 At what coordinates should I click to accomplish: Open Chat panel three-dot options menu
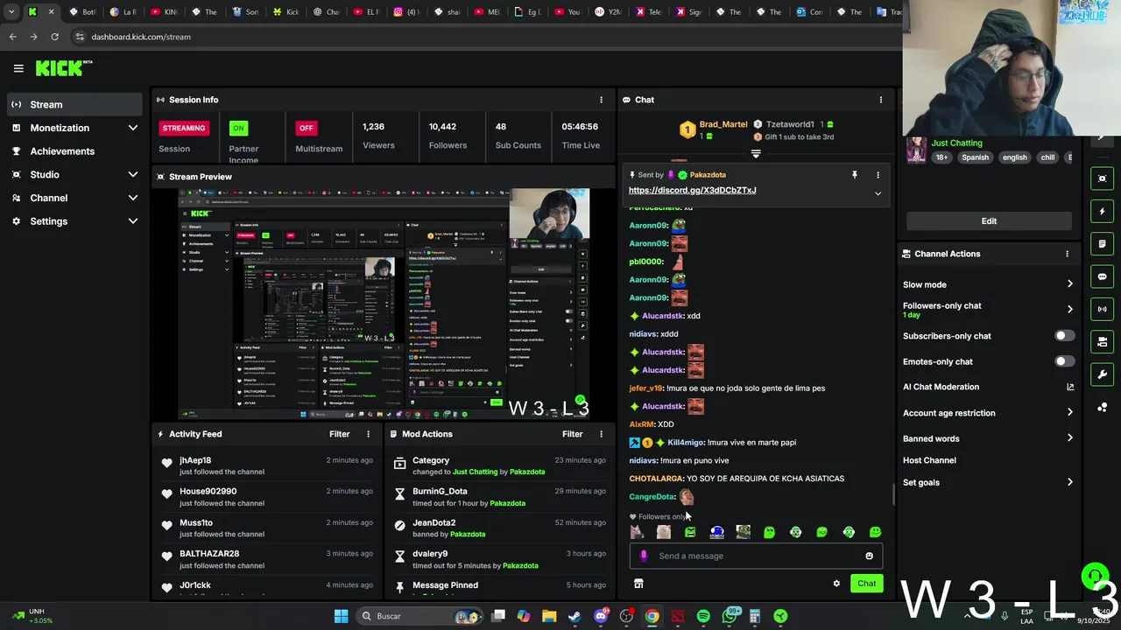pos(880,100)
